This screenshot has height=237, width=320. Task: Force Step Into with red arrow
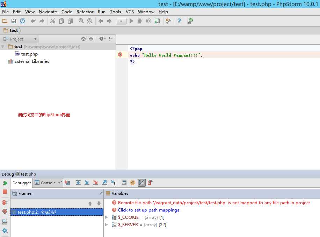[95, 183]
